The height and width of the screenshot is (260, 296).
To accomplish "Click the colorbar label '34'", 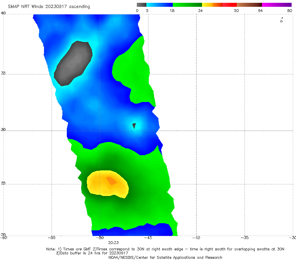I will 200,11.
